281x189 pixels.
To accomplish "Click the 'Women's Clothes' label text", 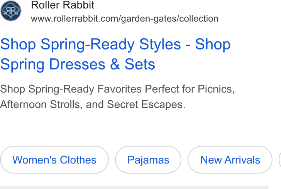I will pyautogui.click(x=54, y=160).
